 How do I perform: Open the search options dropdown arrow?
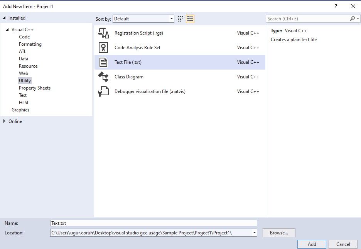click(x=358, y=18)
